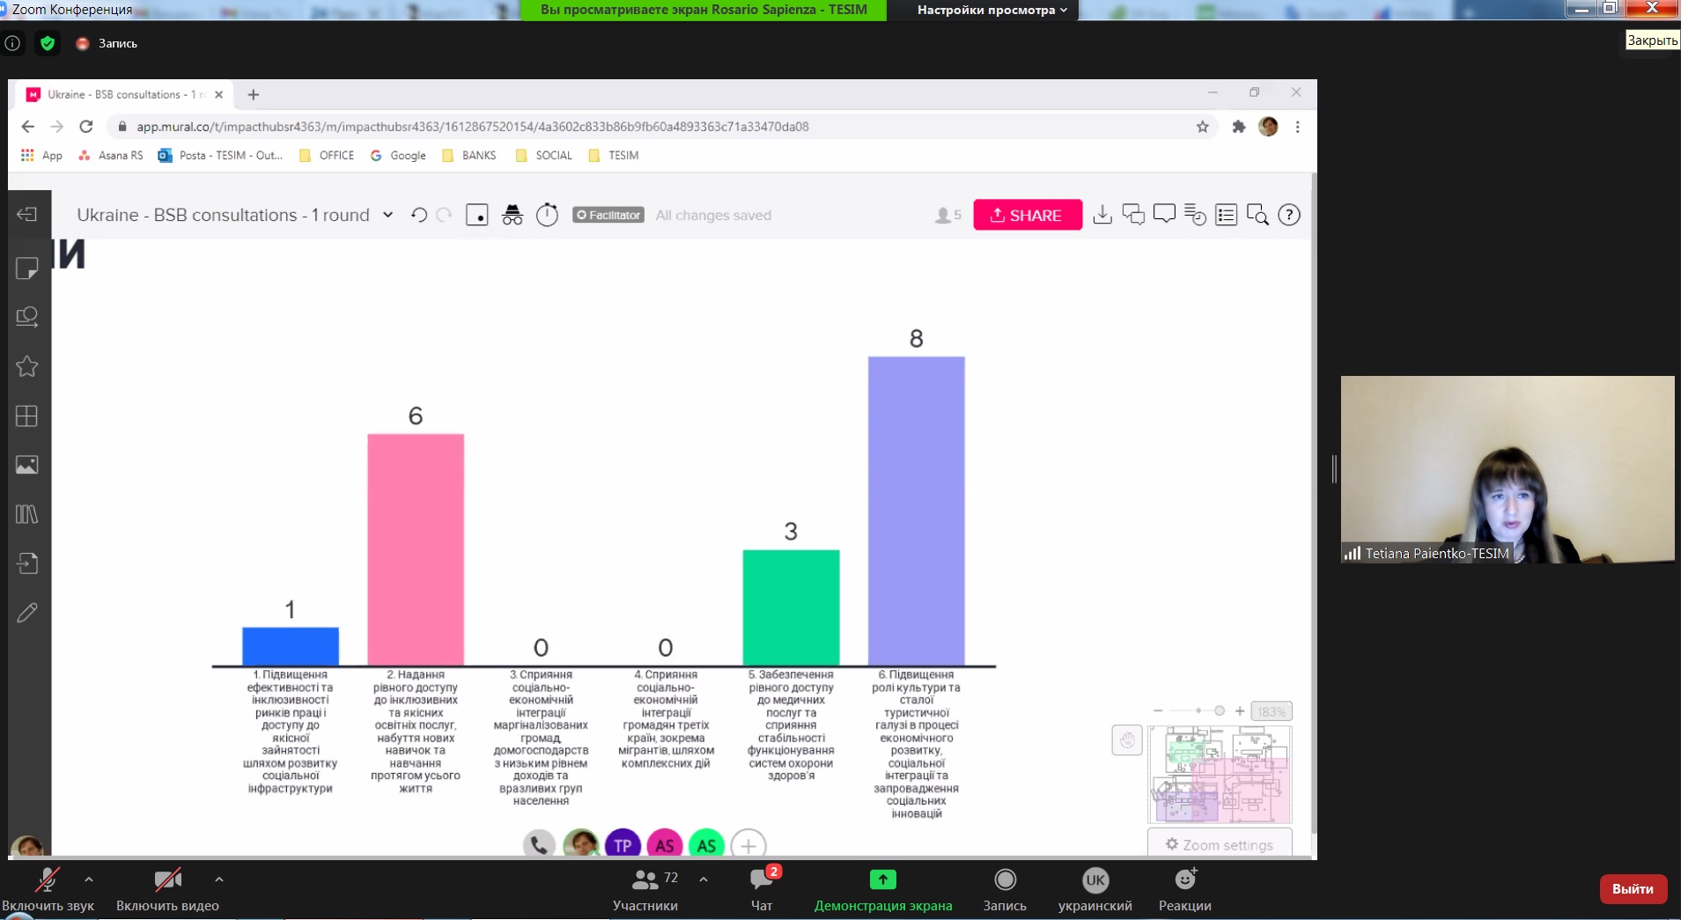Open the Mural sticky notes tool
Image resolution: width=1688 pixels, height=920 pixels.
click(27, 268)
